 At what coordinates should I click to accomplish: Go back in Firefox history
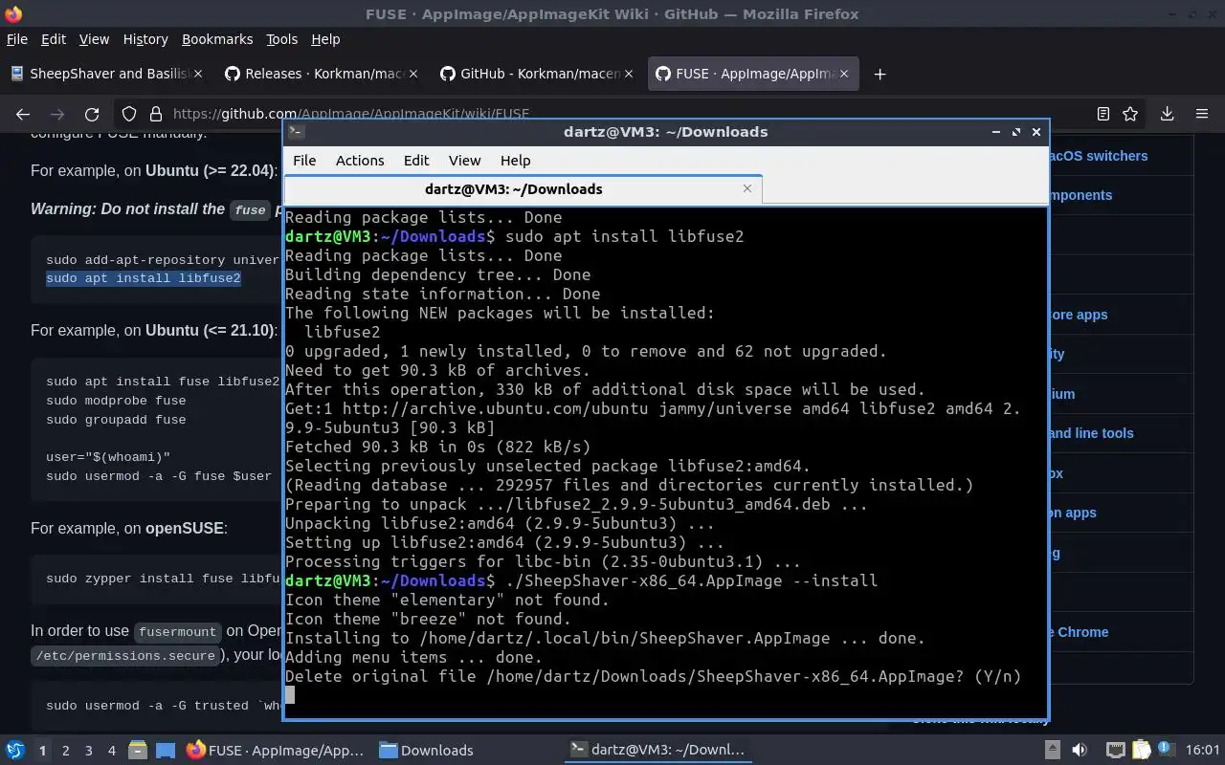tap(23, 114)
